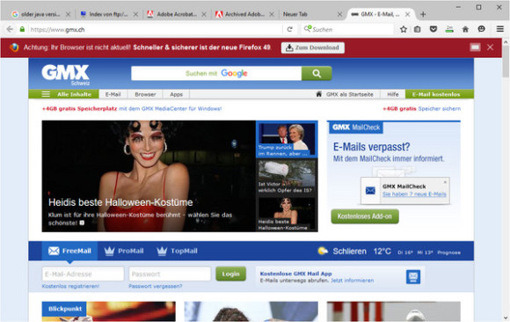
Task: Open the Pocket icon in toolbar
Action: coord(433,29)
